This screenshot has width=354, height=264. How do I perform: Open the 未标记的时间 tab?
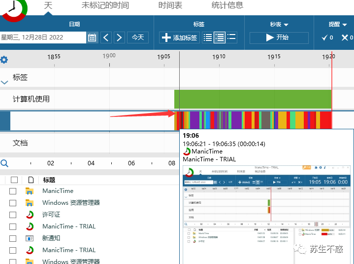coord(105,5)
